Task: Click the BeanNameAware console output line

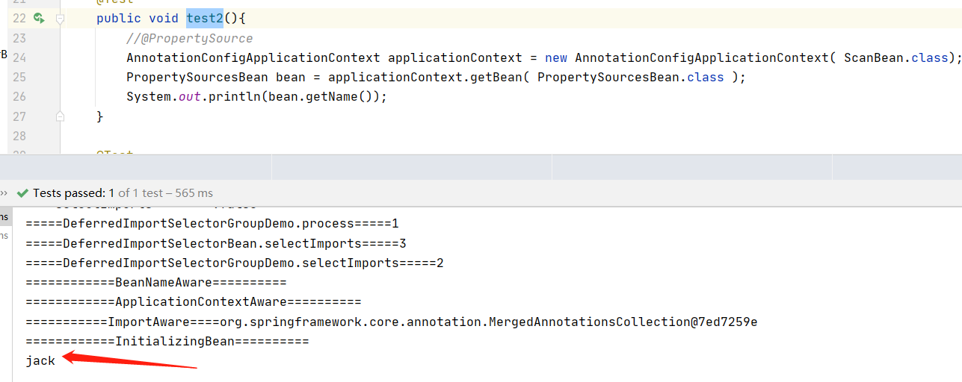Action: point(155,283)
